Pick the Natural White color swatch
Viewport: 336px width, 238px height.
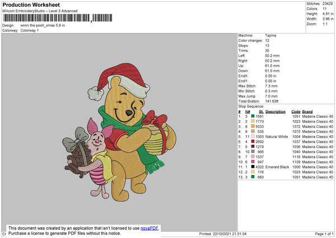tap(253, 136)
